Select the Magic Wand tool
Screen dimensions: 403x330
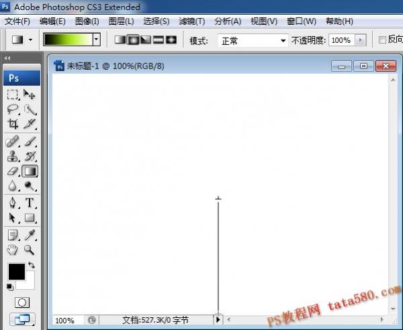point(30,109)
